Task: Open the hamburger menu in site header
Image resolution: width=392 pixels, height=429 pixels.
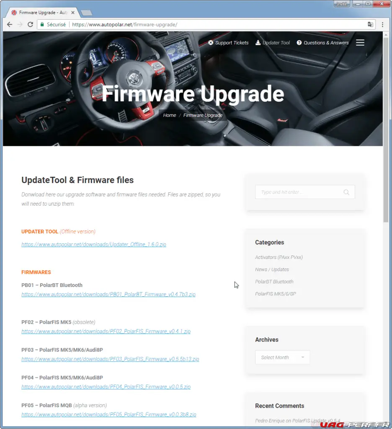Action: click(360, 43)
